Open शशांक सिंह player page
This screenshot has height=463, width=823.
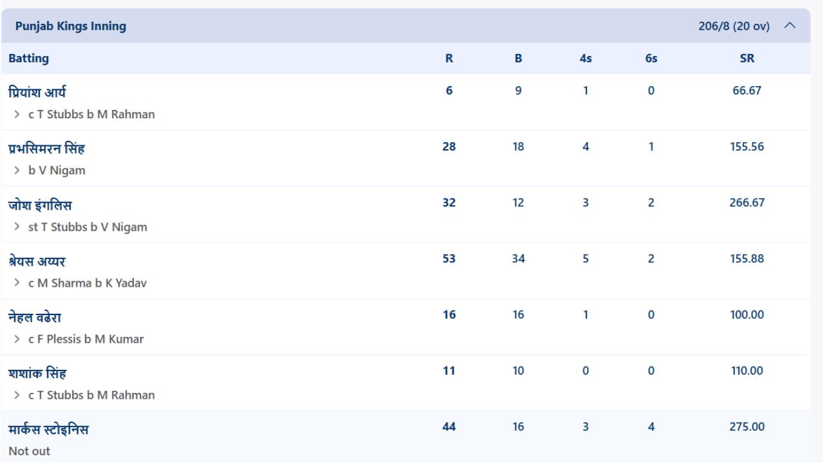37,373
